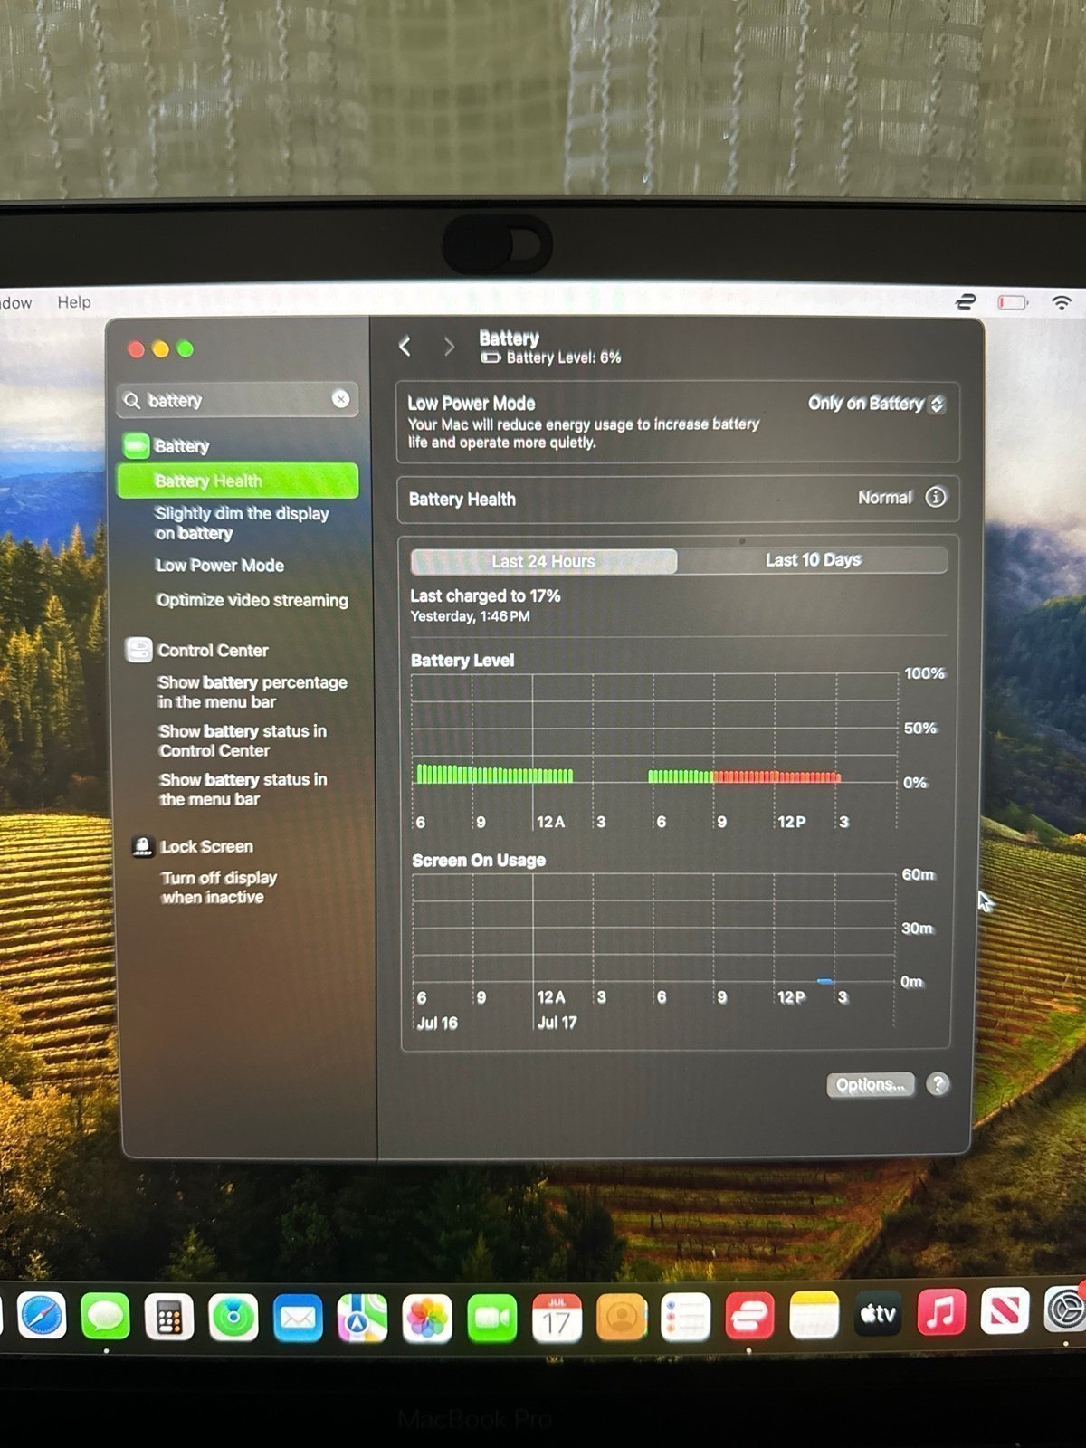1086x1448 pixels.
Task: Open the battery help question mark
Action: coord(938,1083)
